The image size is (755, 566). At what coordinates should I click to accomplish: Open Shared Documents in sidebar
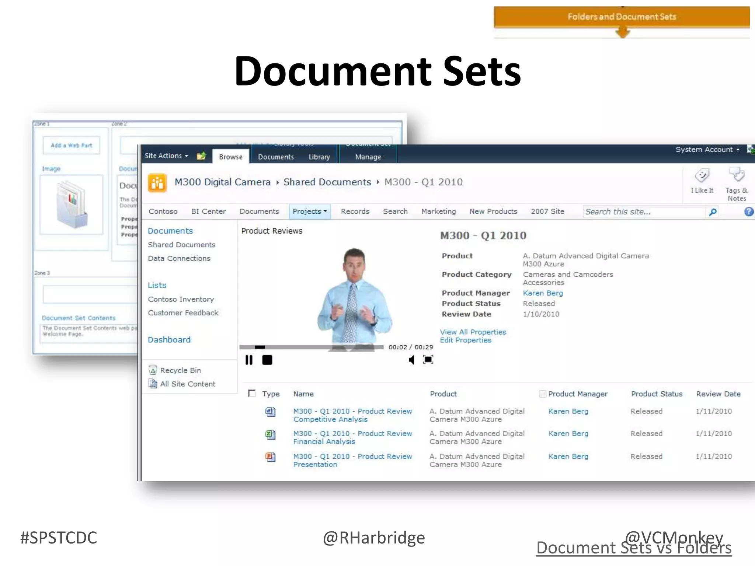coord(181,245)
